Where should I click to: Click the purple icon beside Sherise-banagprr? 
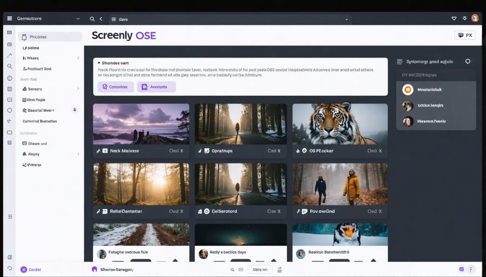pyautogui.click(x=94, y=269)
